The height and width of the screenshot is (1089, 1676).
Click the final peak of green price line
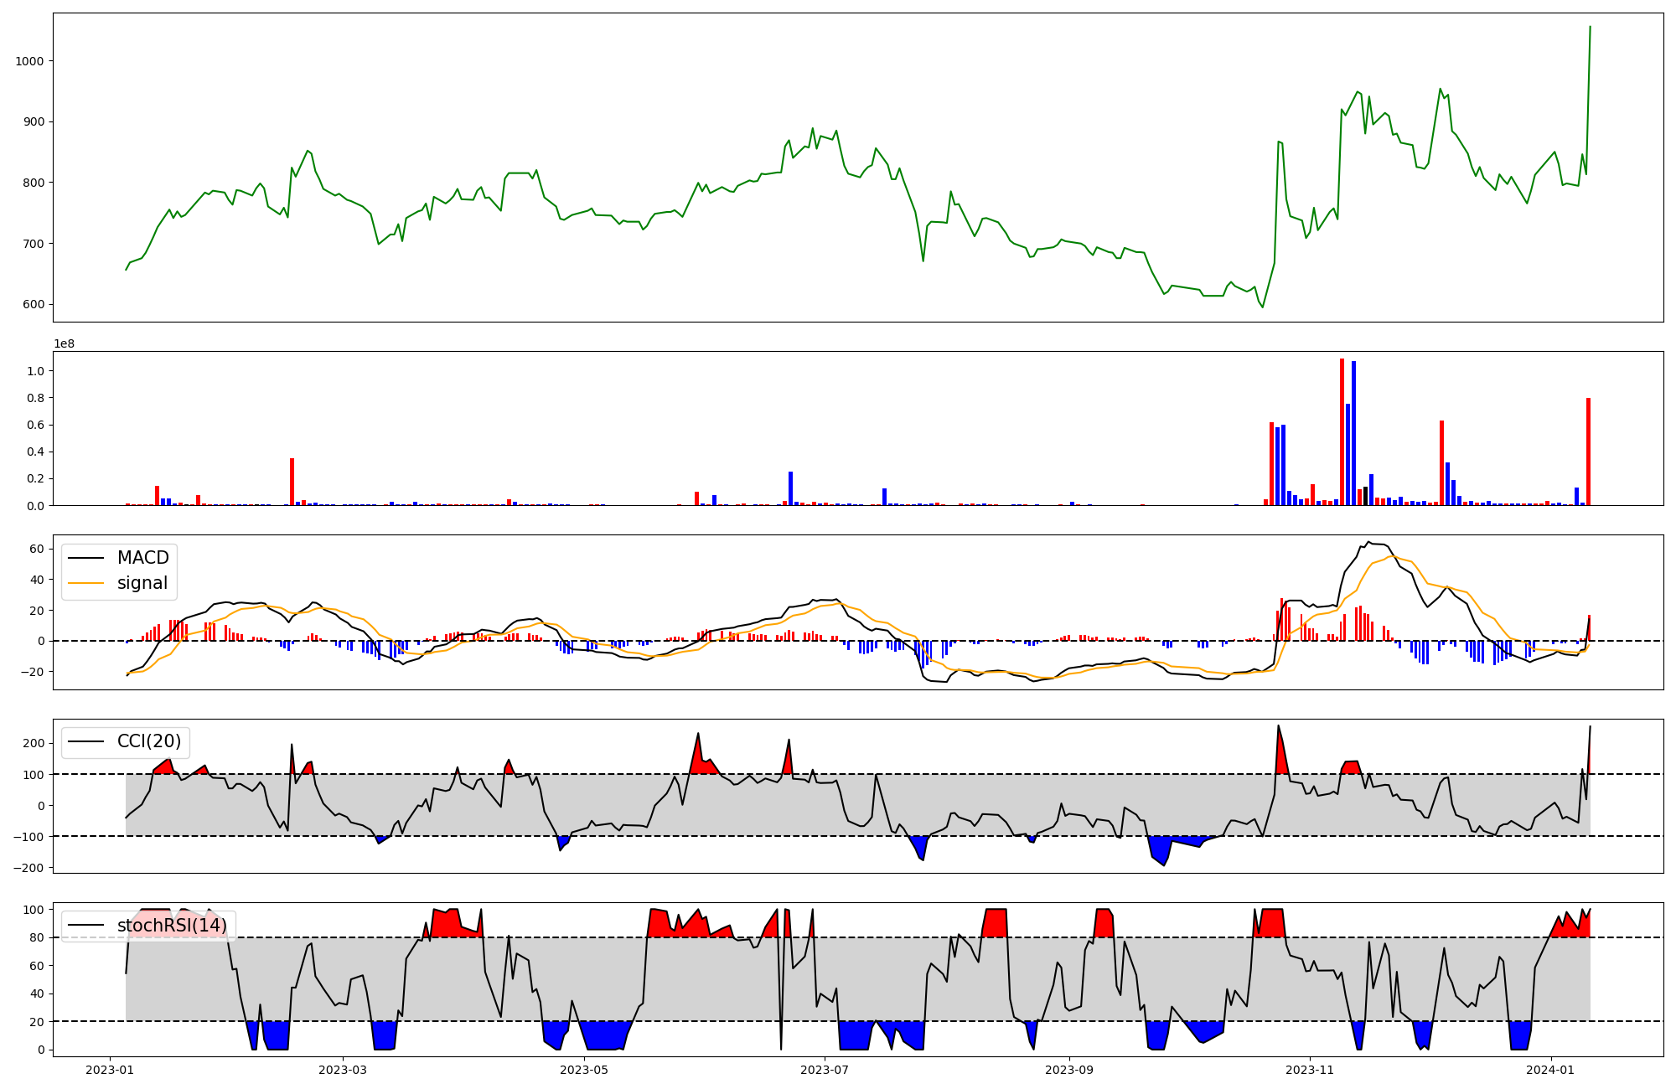pos(1590,27)
